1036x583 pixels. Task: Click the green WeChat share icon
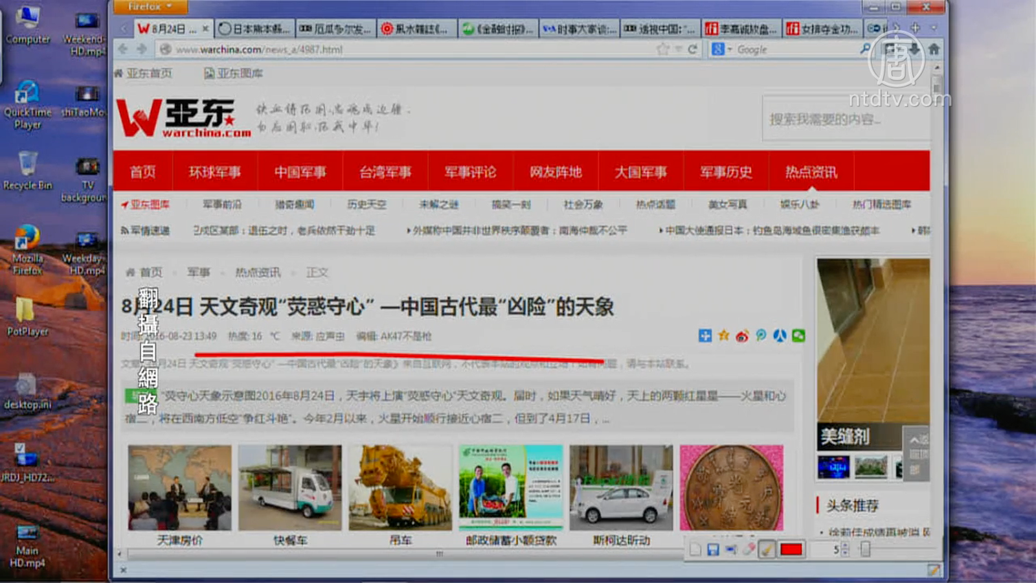tap(798, 336)
